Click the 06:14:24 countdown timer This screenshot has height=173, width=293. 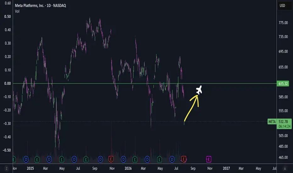(285, 127)
